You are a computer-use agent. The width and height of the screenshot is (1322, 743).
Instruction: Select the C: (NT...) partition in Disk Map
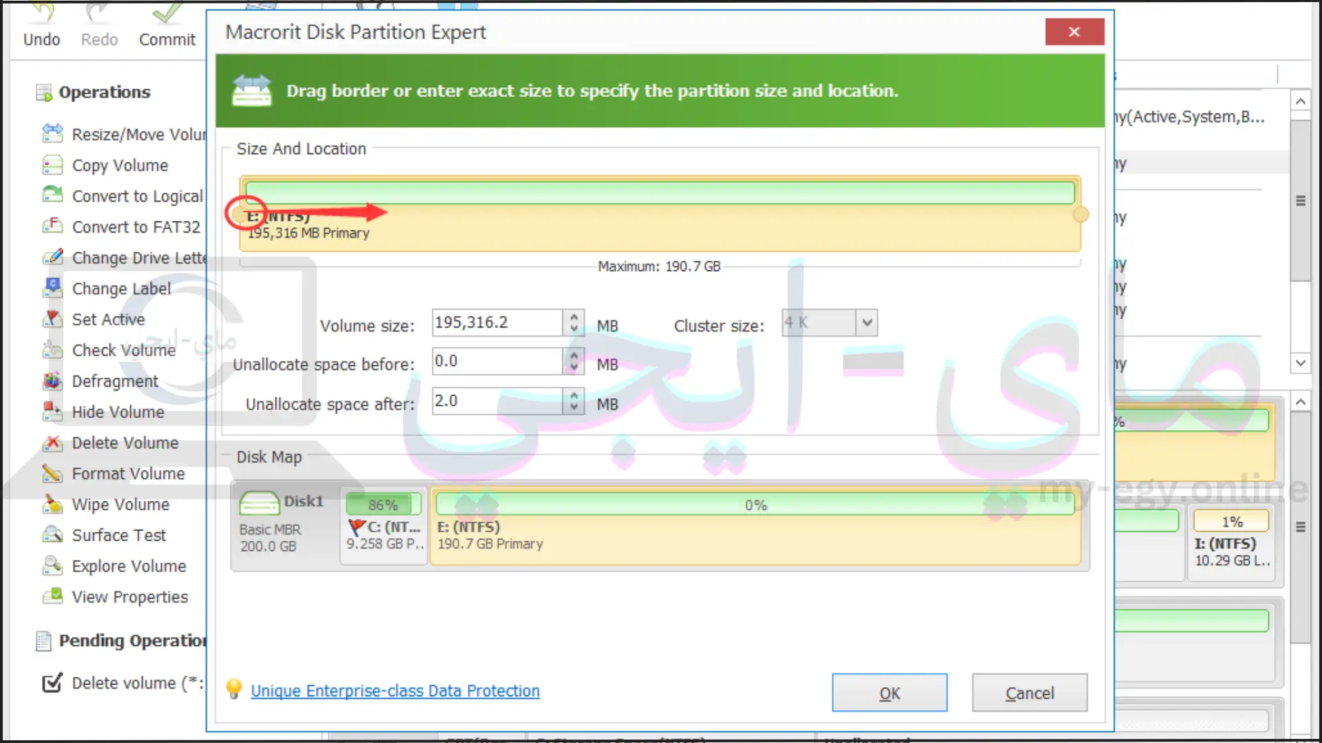tap(384, 526)
